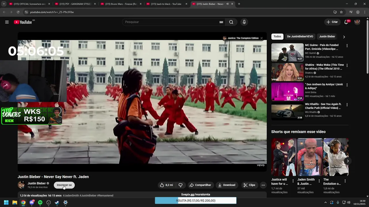Click the Download button

227,185
